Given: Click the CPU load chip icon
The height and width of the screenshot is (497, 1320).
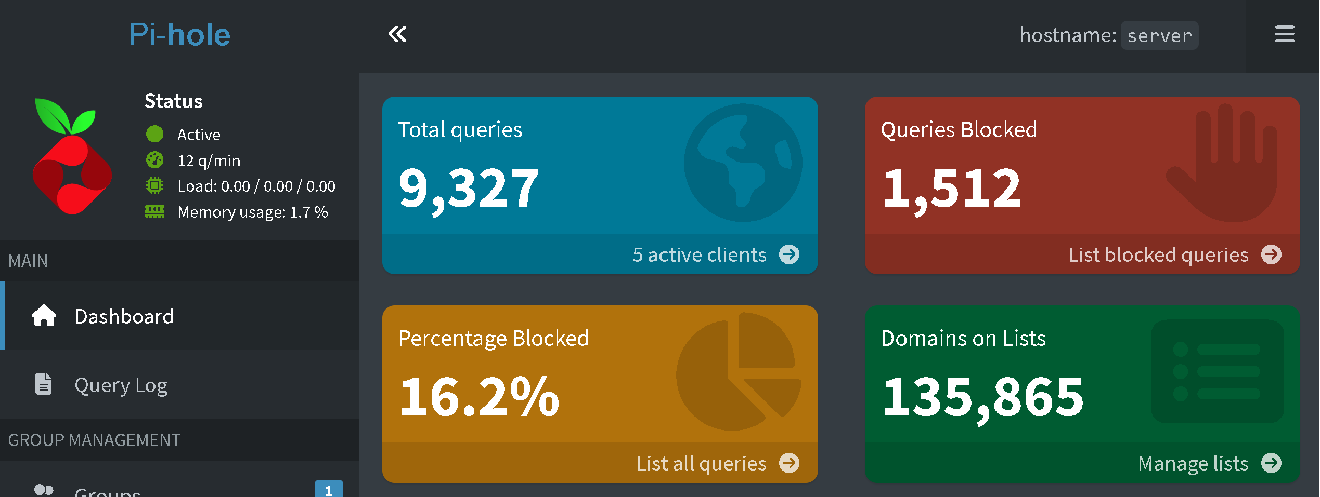Looking at the screenshot, I should click(154, 185).
